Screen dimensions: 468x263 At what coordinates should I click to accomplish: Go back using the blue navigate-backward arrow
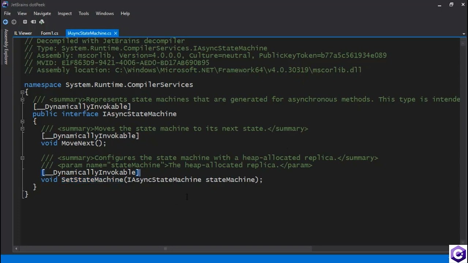(x=5, y=22)
